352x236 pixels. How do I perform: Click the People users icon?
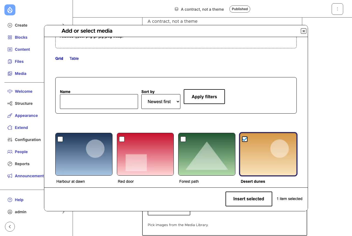(x=10, y=152)
